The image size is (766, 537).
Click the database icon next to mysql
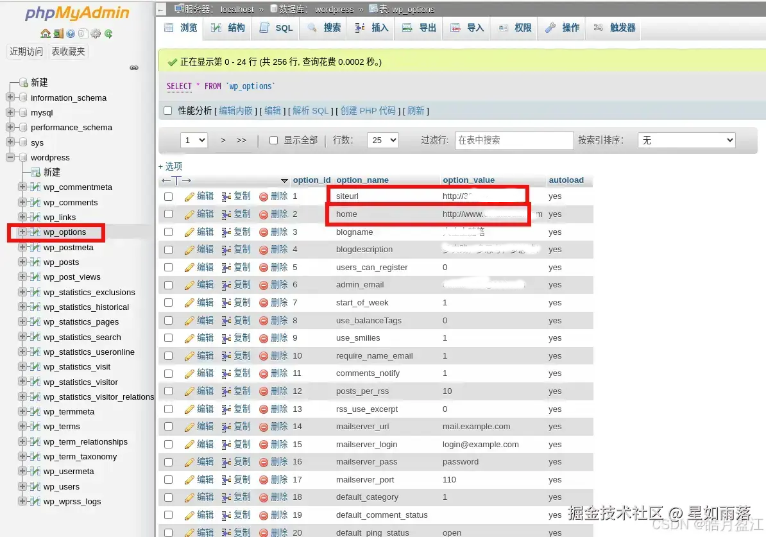click(23, 113)
